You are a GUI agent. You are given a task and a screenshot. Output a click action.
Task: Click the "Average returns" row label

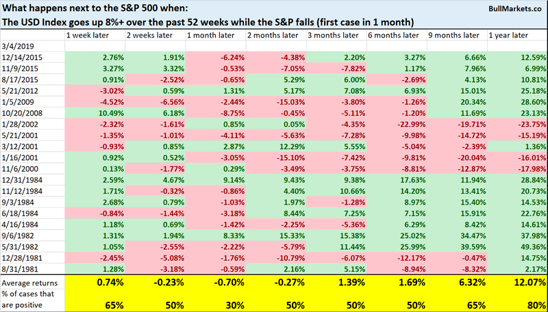pos(29,283)
